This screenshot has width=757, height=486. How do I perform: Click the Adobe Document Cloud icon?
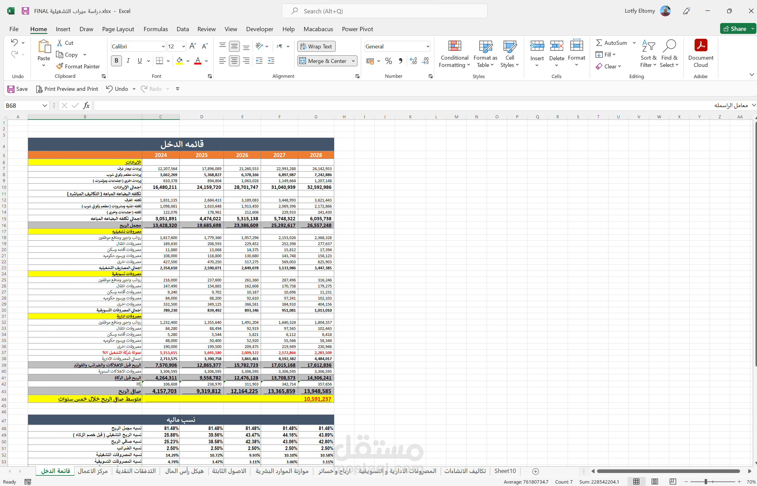coord(701,45)
